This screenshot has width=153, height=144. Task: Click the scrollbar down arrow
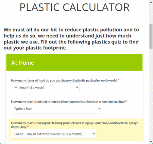(151, 142)
